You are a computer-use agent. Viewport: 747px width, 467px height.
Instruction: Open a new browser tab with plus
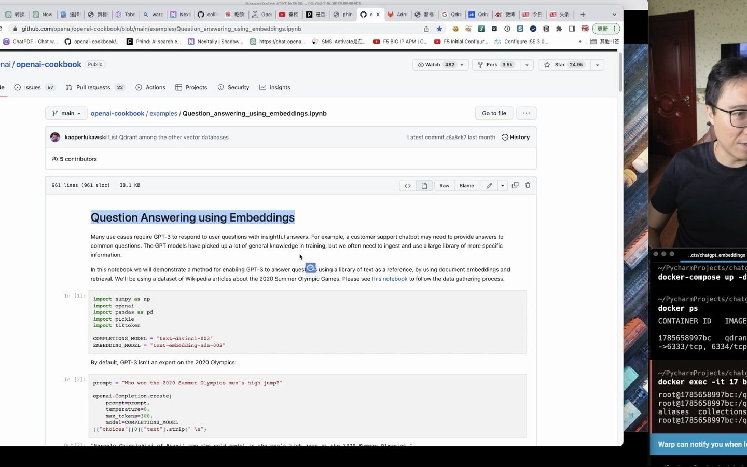[583, 15]
